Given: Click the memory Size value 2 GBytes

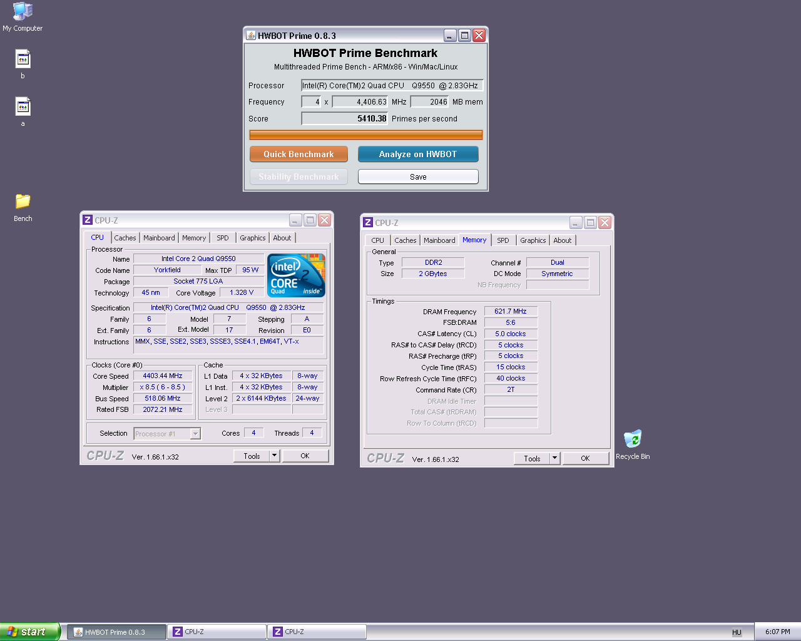Looking at the screenshot, I should 433,274.
